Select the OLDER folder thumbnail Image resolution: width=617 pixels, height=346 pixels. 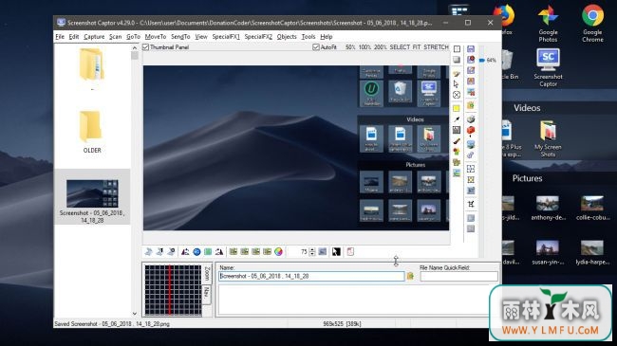[x=92, y=132]
